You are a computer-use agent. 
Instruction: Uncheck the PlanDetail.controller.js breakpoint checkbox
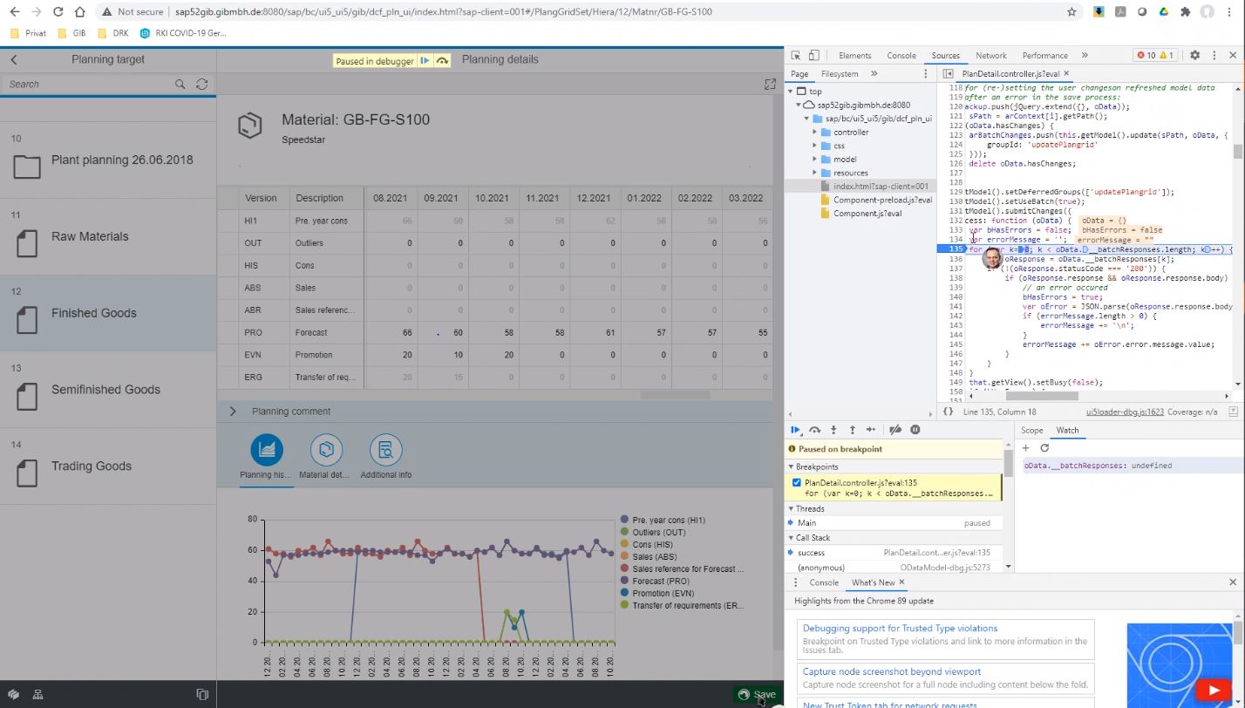[796, 483]
